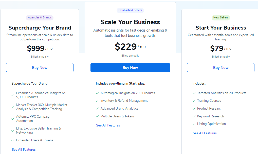Image resolution: width=258 pixels, height=154 pixels.
Task: Click the Agencies & Brands badge
Action: 40,18
